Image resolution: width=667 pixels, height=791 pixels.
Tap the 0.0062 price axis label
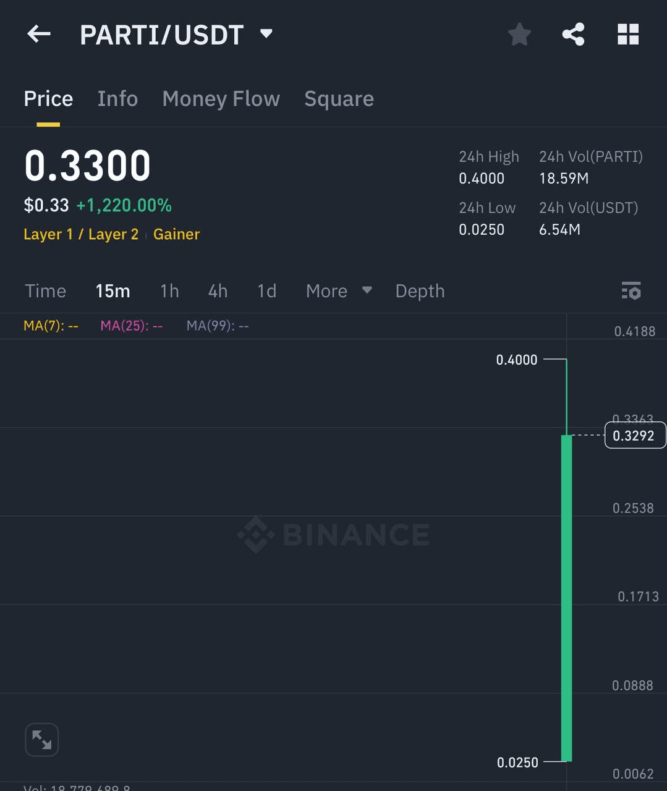pos(633,774)
